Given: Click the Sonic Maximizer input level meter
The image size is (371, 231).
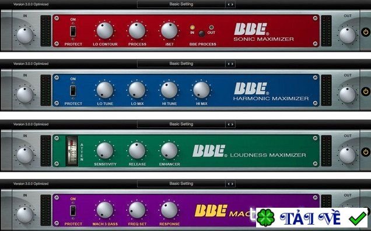Looking at the screenshot, I should coord(45,31).
